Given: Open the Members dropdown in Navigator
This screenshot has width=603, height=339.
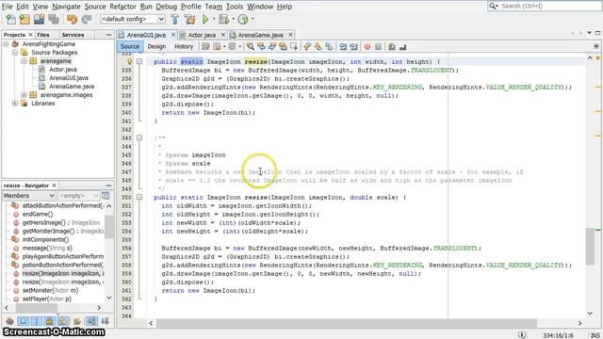Looking at the screenshot, I should 29,196.
